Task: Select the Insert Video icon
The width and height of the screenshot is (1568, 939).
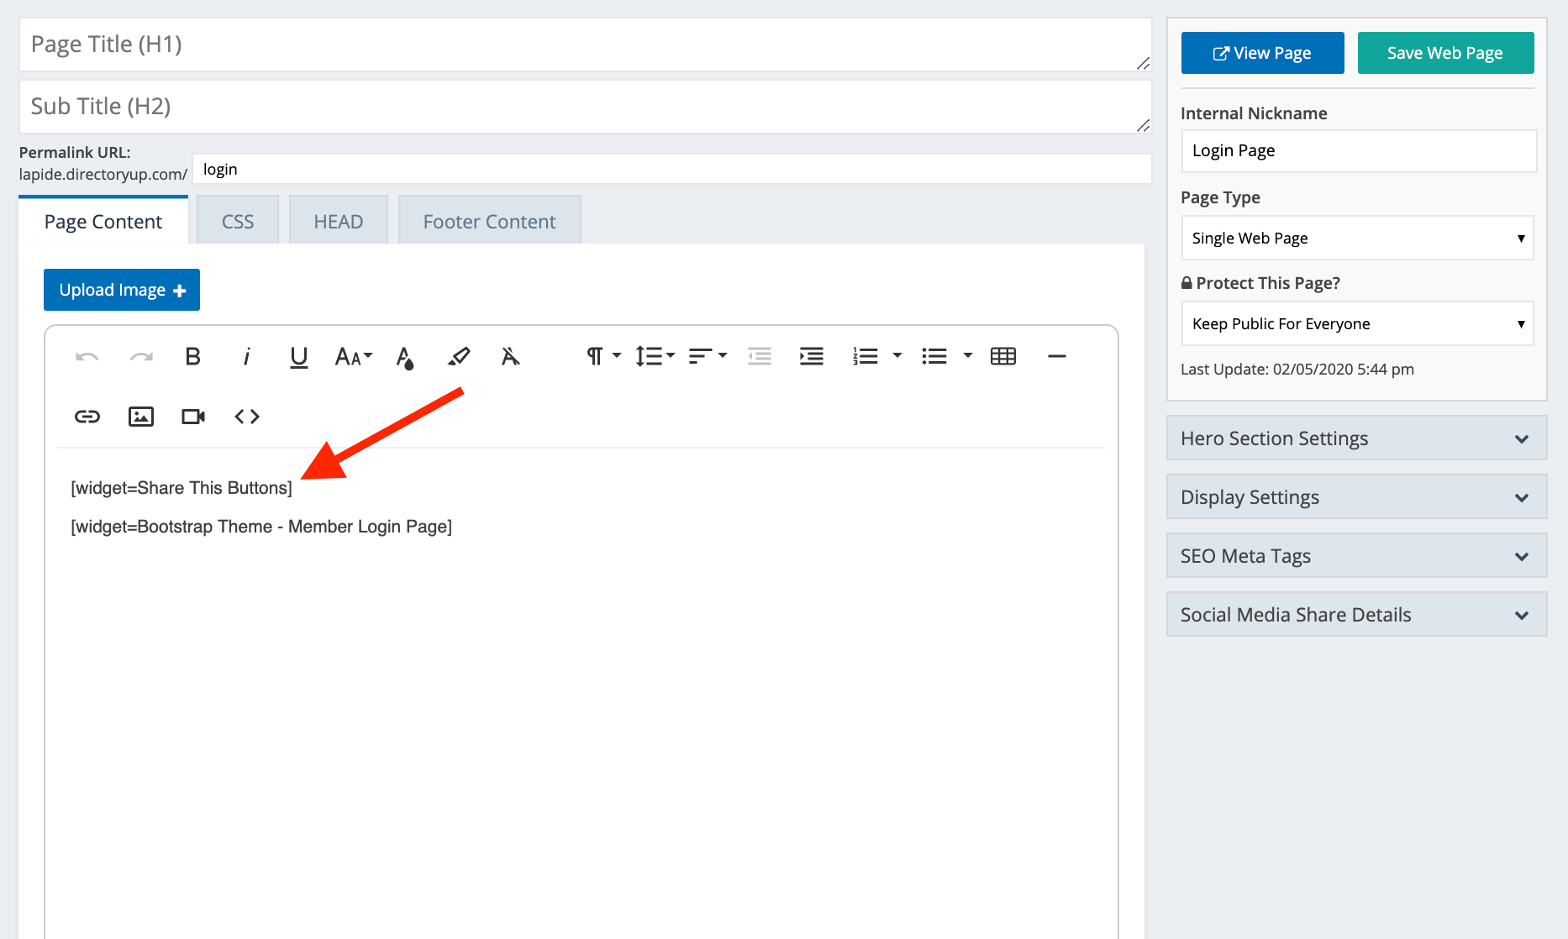Action: pos(192,416)
